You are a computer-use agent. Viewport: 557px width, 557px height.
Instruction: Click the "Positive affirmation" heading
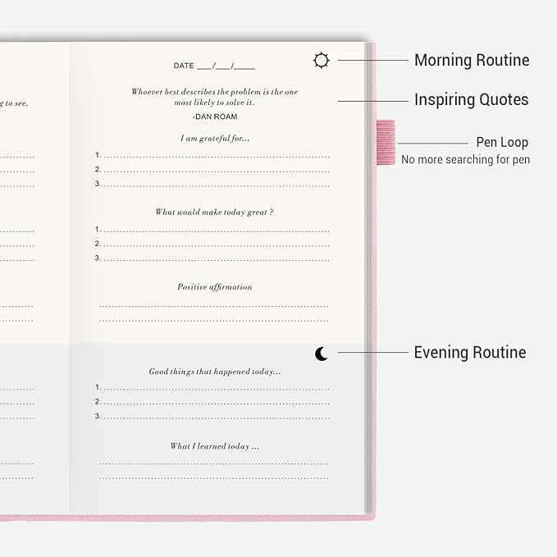pyautogui.click(x=214, y=287)
